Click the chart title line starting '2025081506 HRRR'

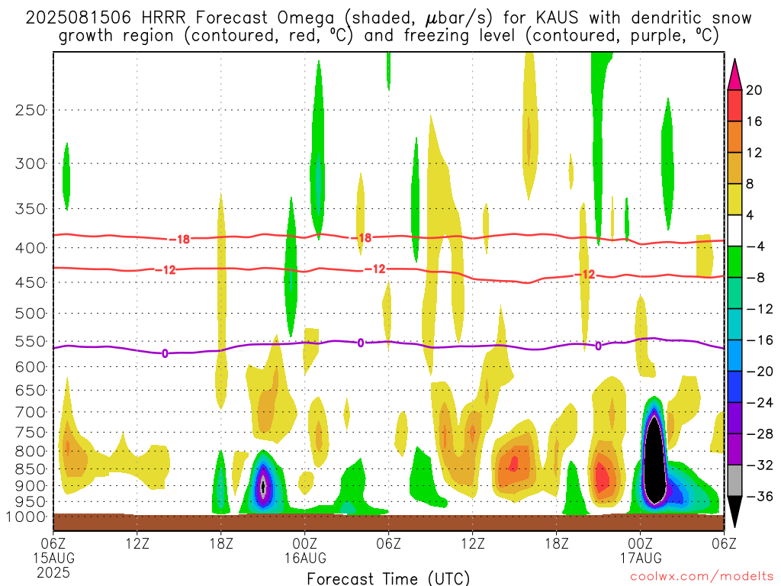pos(388,18)
